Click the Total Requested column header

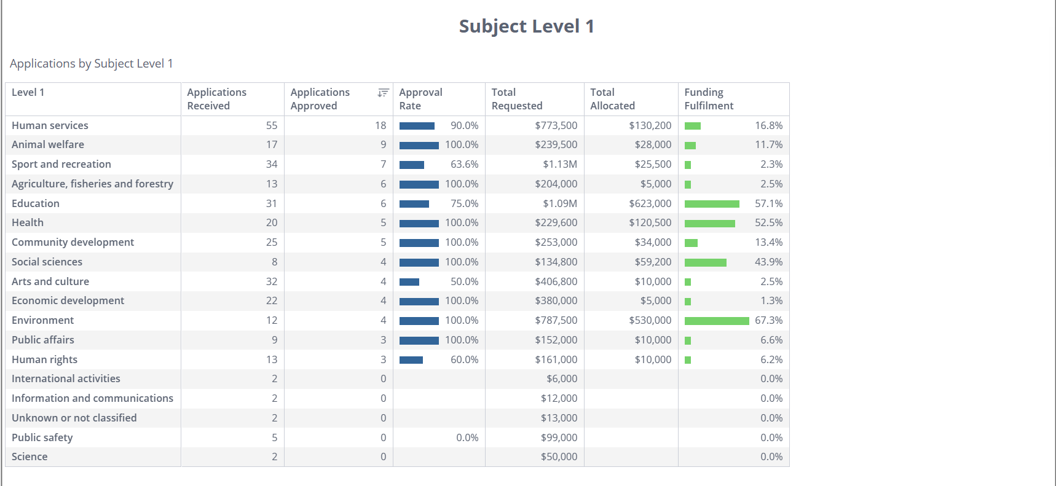point(516,99)
